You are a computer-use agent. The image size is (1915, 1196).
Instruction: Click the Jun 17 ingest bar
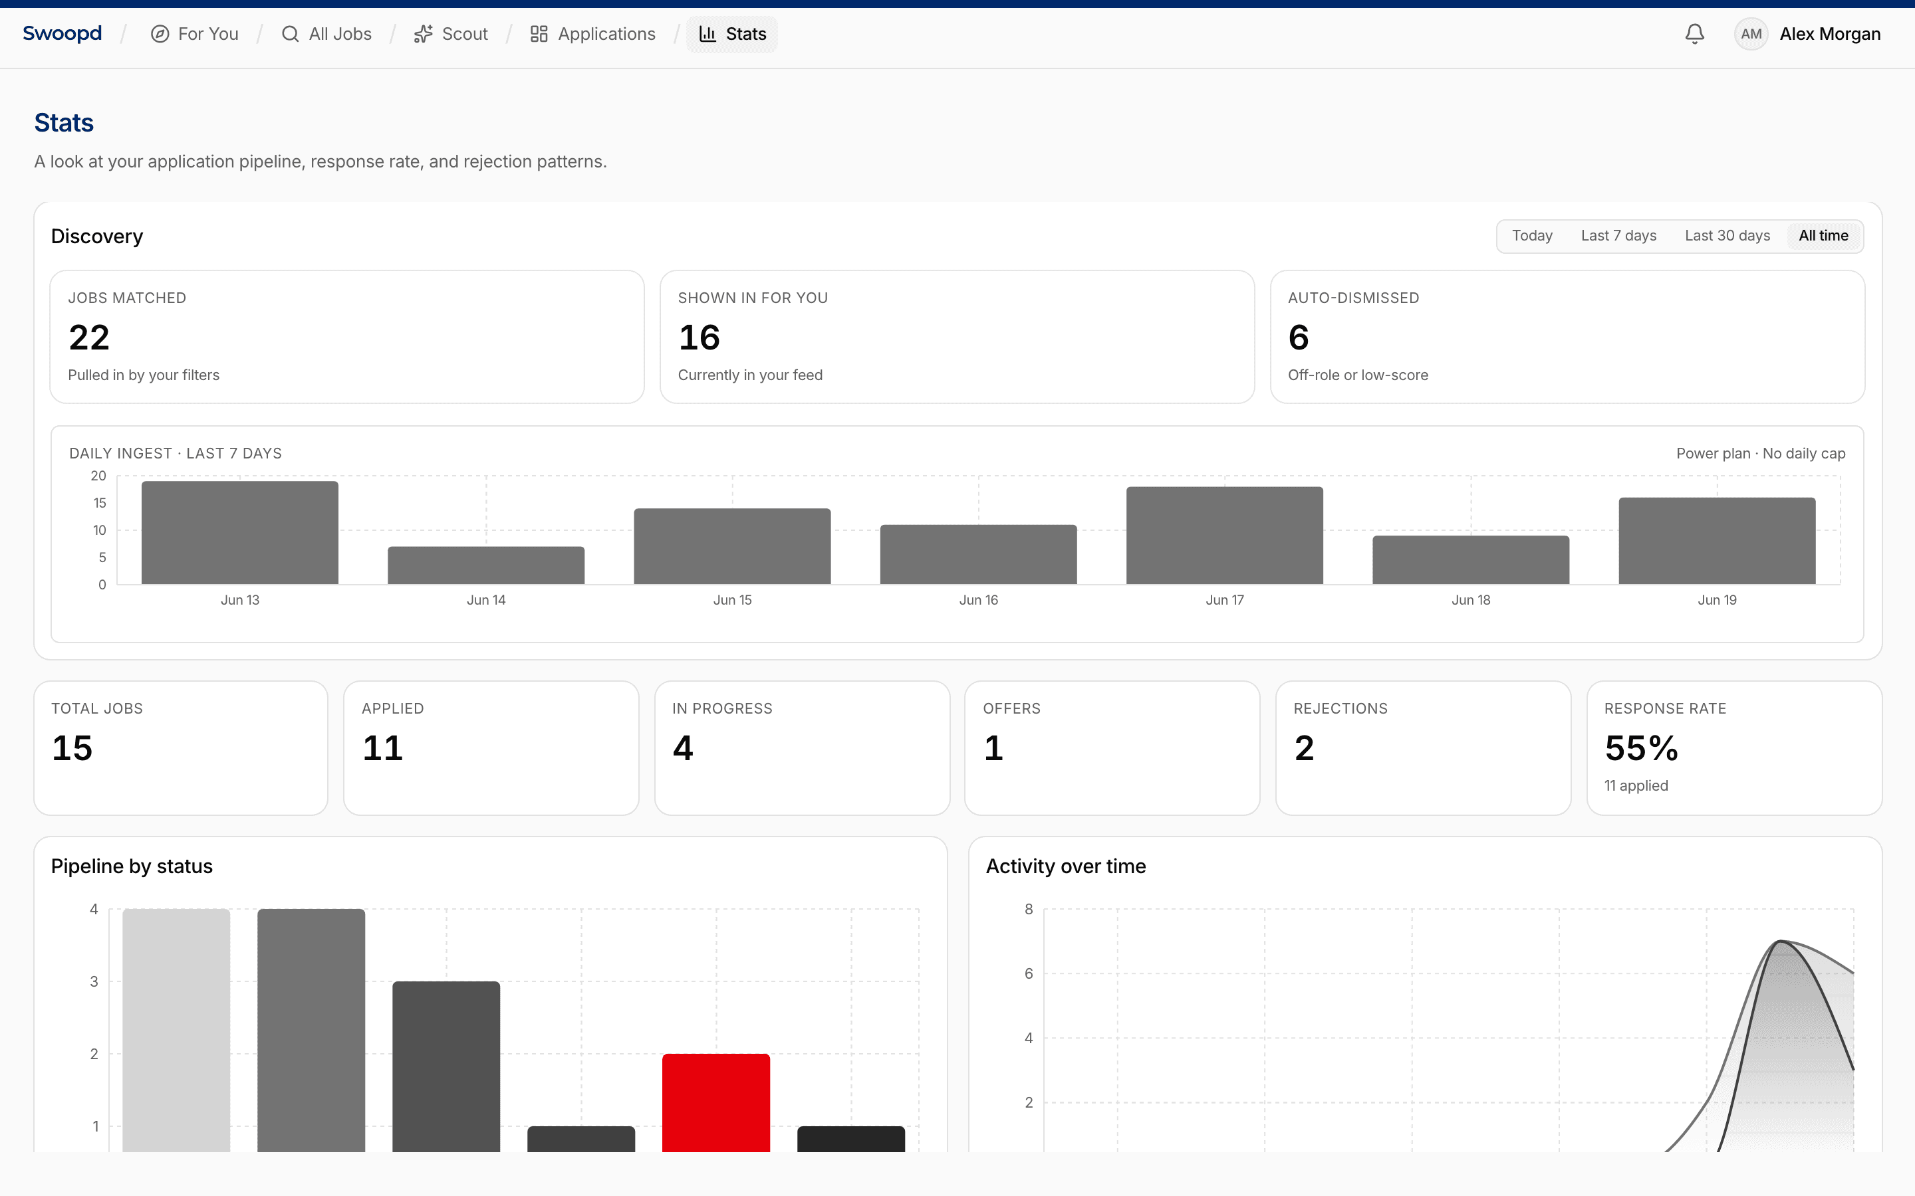point(1224,536)
